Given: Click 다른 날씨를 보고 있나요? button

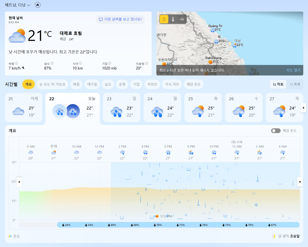Looking at the screenshot, I should [x=120, y=19].
